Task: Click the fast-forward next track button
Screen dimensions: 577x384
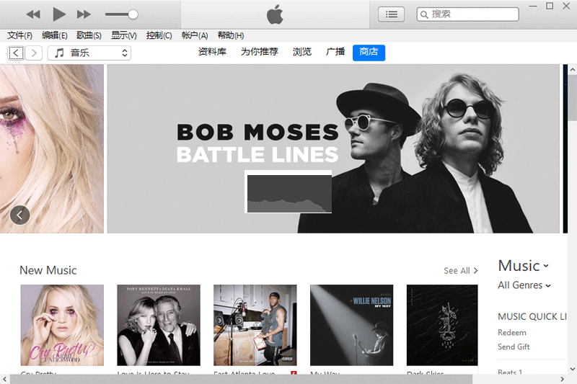Action: pyautogui.click(x=84, y=14)
